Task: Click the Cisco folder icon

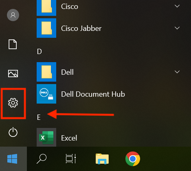Action: (x=46, y=7)
